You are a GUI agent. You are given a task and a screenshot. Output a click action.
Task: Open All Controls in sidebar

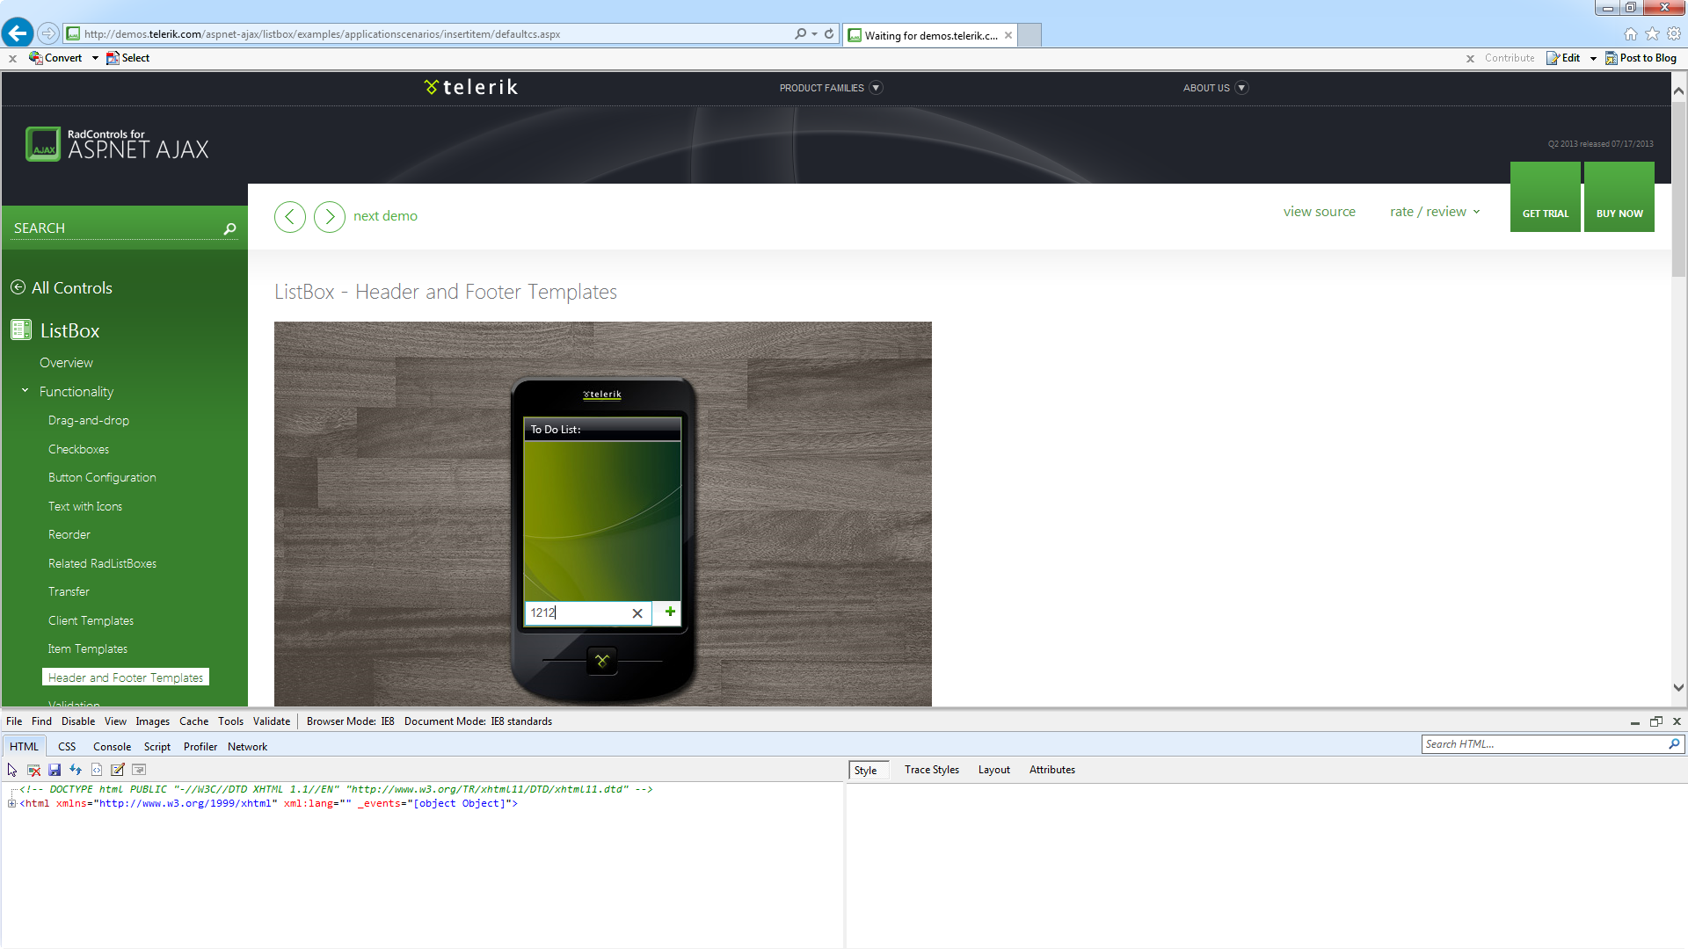coord(62,288)
